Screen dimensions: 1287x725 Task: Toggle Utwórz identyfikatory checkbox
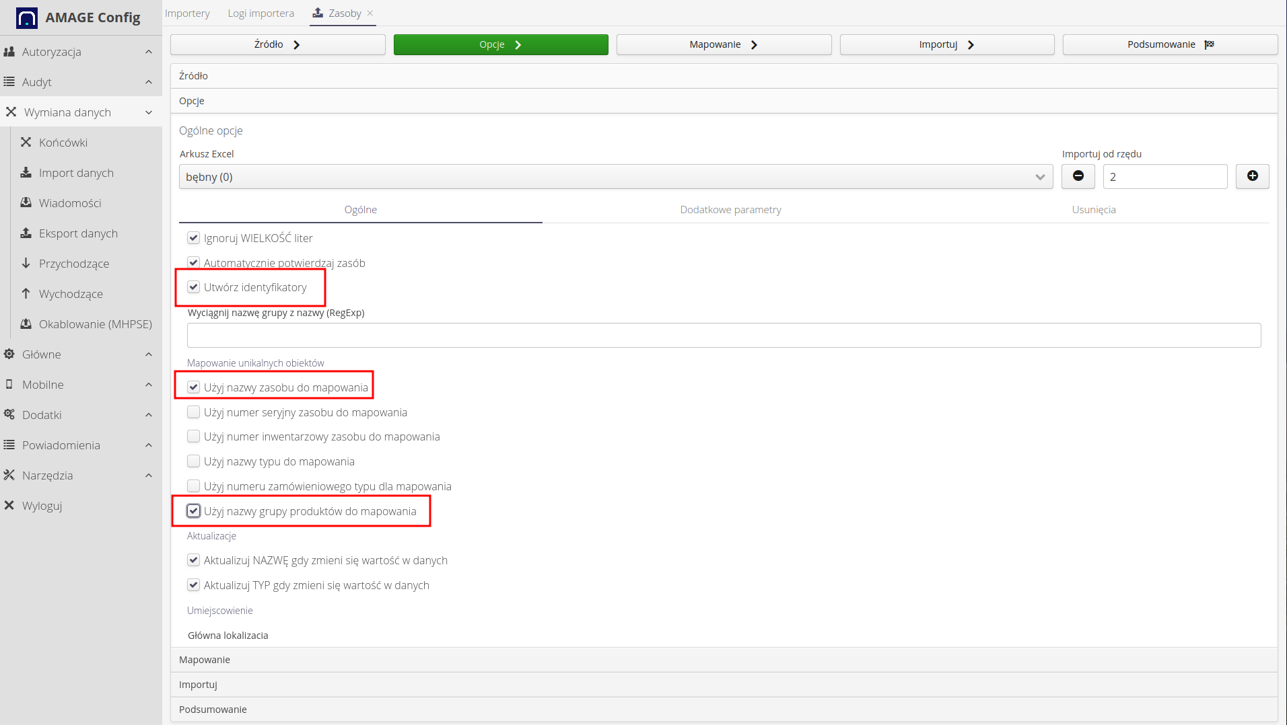[194, 287]
